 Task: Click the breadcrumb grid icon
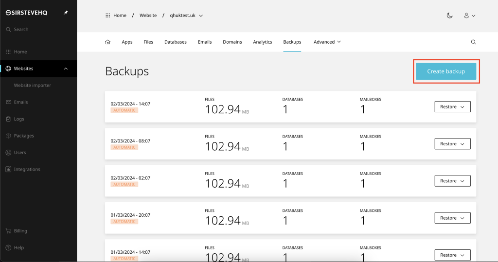pyautogui.click(x=107, y=16)
